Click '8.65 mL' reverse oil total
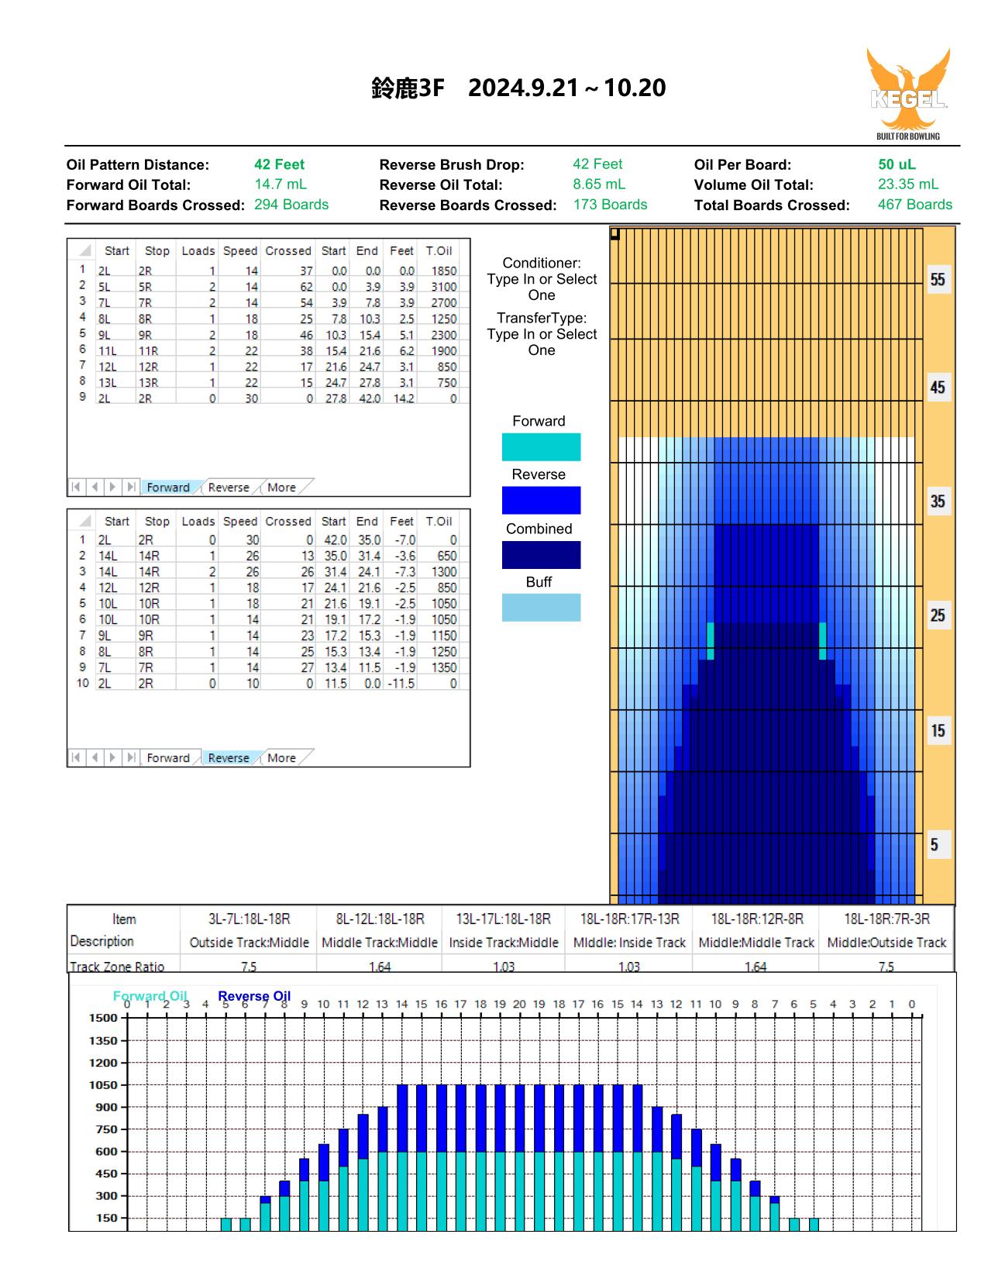This screenshot has height=1279, width=988. point(599,184)
